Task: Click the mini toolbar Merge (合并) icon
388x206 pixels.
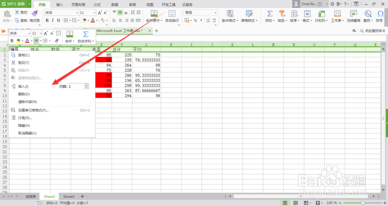Action: point(69,34)
